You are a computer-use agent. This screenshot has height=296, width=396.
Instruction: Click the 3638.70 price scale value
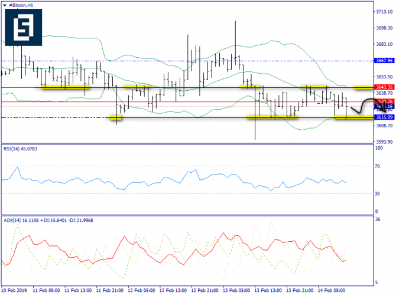point(384,93)
